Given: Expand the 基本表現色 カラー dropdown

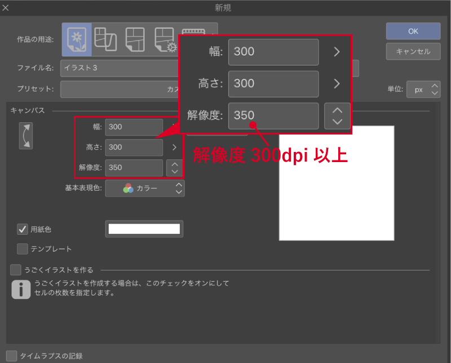Looking at the screenshot, I should coord(145,189).
